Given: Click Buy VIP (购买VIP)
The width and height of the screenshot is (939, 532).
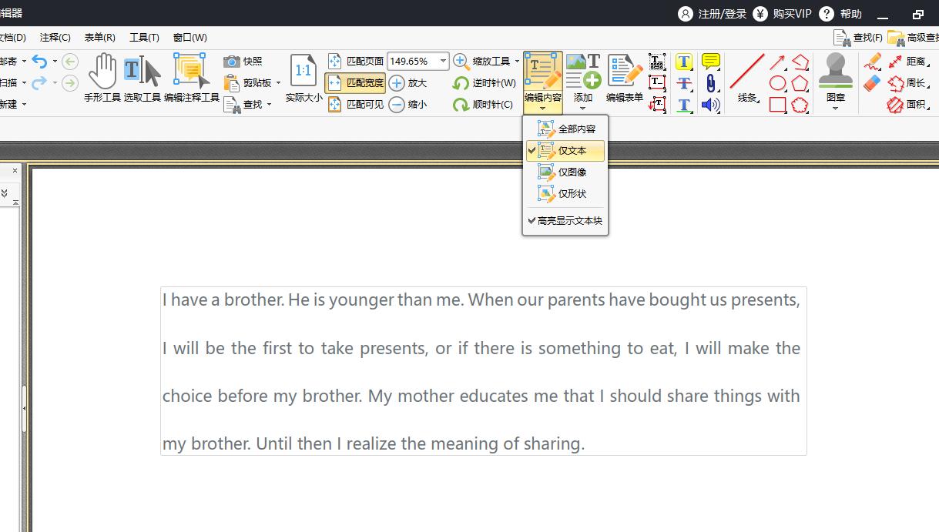Looking at the screenshot, I should [x=782, y=14].
